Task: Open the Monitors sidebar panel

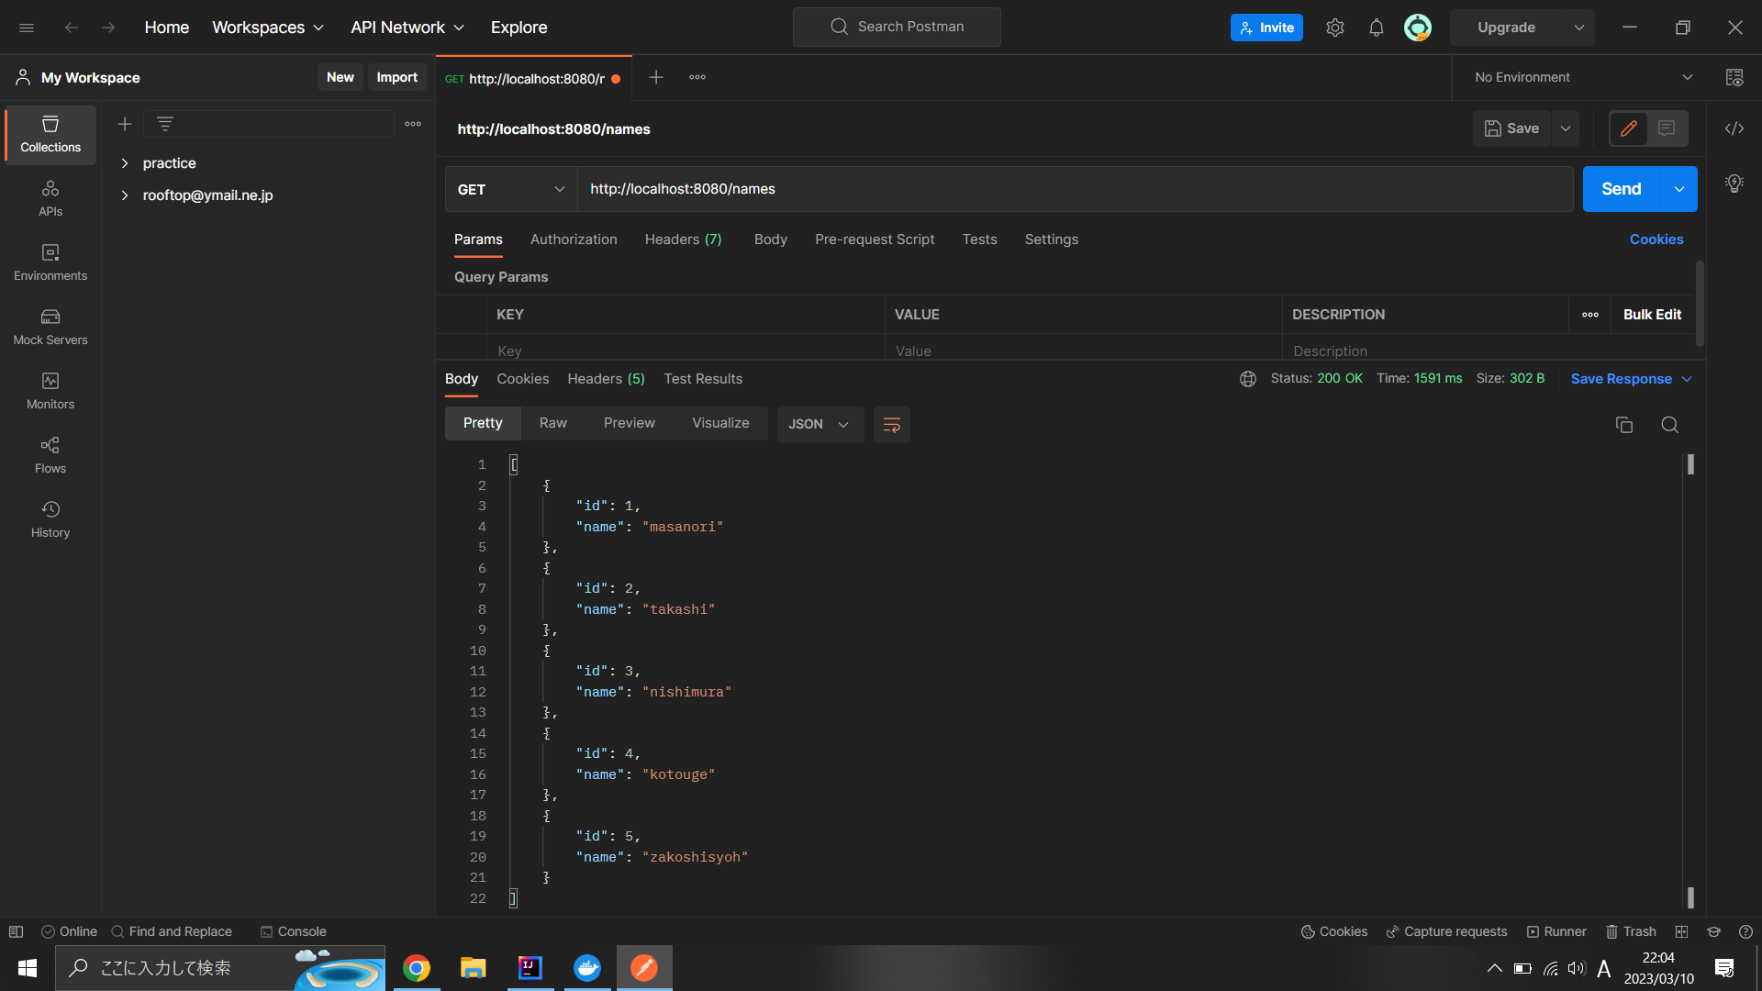Action: tap(50, 392)
